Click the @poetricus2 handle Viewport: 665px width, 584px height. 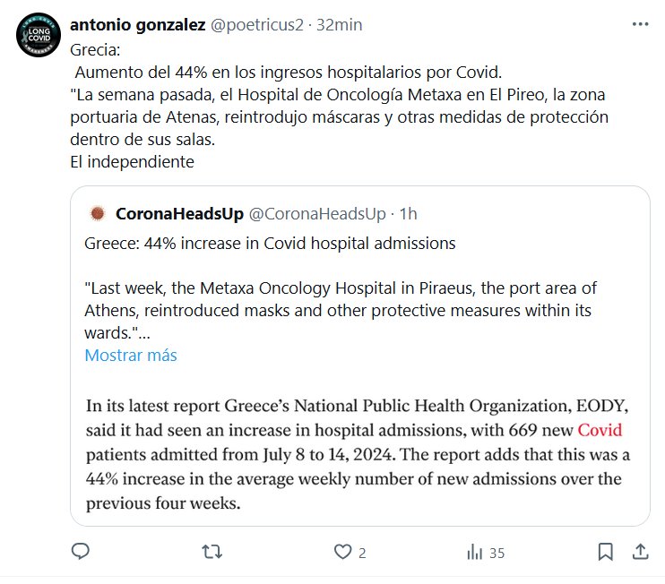[x=256, y=24]
